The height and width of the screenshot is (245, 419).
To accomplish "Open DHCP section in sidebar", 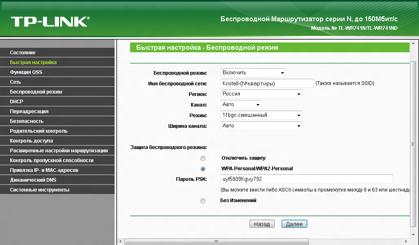I will (x=17, y=102).
